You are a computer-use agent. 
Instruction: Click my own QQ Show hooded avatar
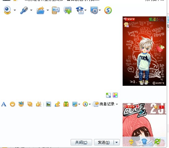point(144,125)
